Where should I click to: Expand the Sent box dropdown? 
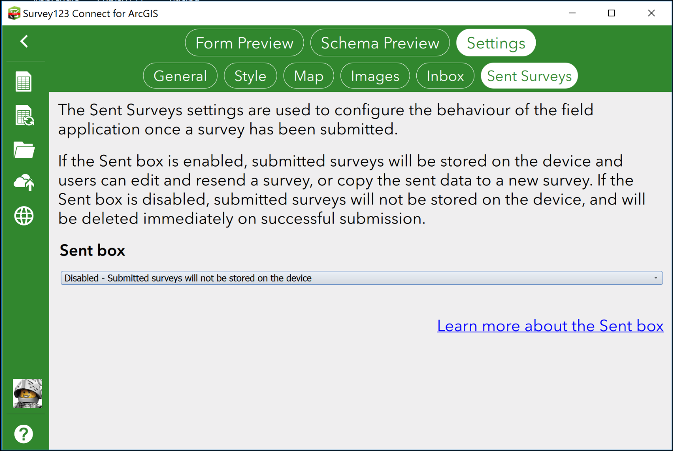[362, 278]
